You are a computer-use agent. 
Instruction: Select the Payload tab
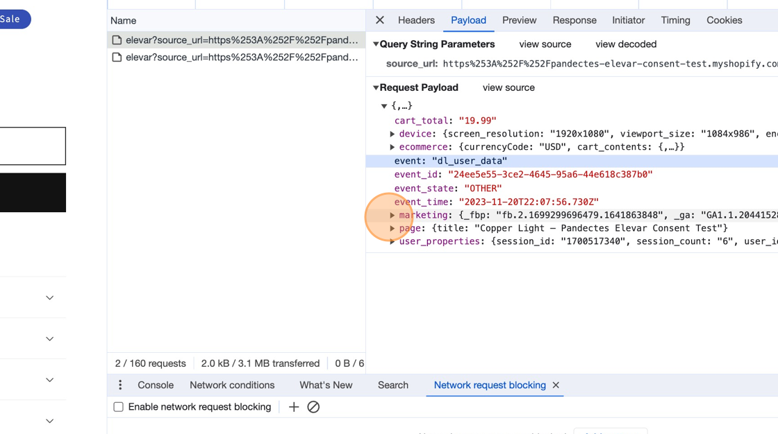(468, 20)
